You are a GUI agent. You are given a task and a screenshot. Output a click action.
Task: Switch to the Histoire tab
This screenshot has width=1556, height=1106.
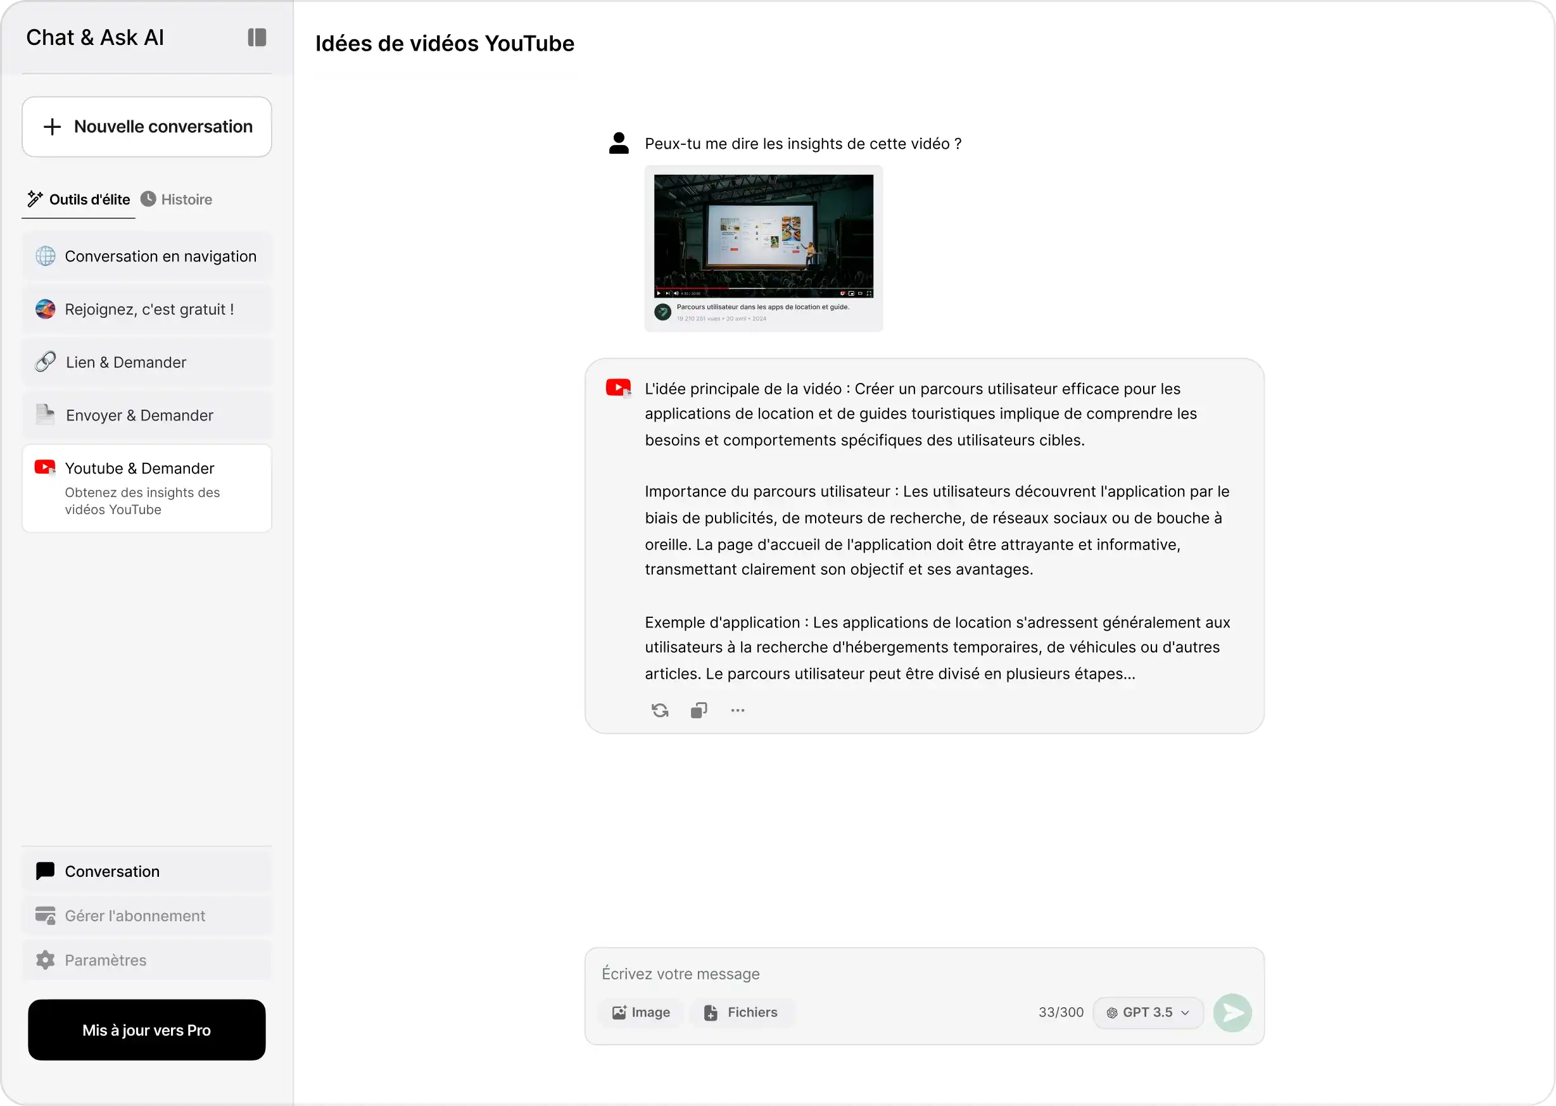click(x=177, y=199)
